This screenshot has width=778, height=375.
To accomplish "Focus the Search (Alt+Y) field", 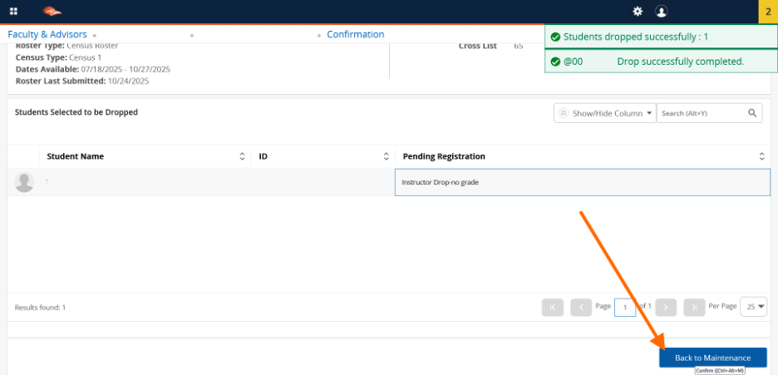I will tap(700, 113).
